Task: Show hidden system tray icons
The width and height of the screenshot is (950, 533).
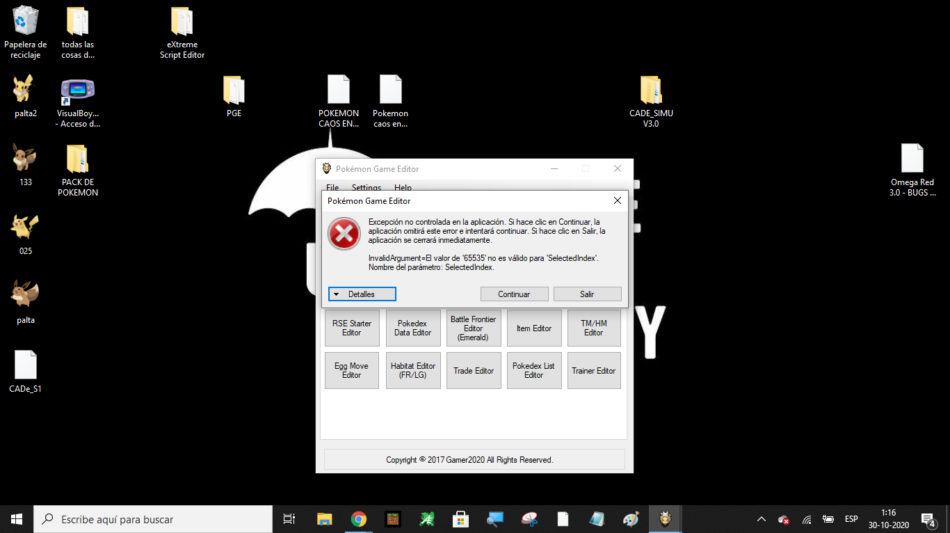Action: click(761, 519)
